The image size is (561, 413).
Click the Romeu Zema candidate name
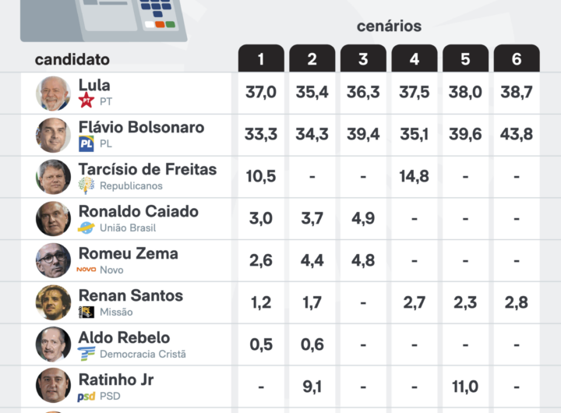(128, 253)
